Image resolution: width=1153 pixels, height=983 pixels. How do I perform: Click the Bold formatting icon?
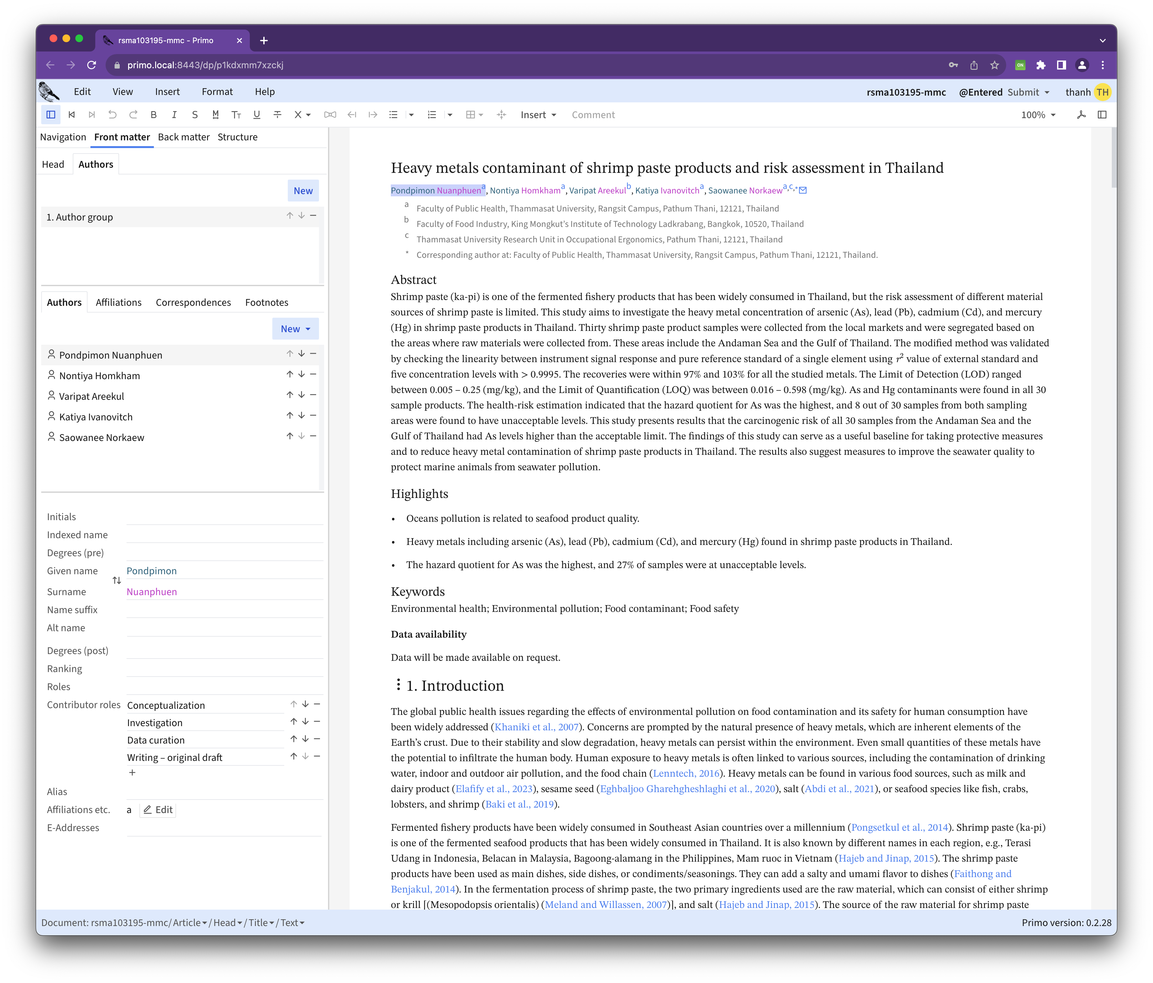(154, 115)
